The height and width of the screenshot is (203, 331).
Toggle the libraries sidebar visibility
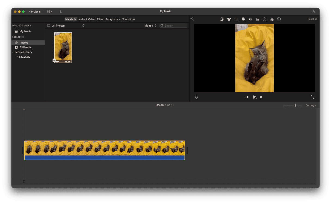coord(48,26)
